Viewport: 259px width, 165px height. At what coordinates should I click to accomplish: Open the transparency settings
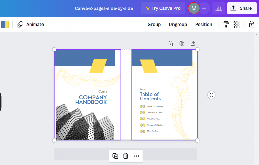tap(236, 24)
